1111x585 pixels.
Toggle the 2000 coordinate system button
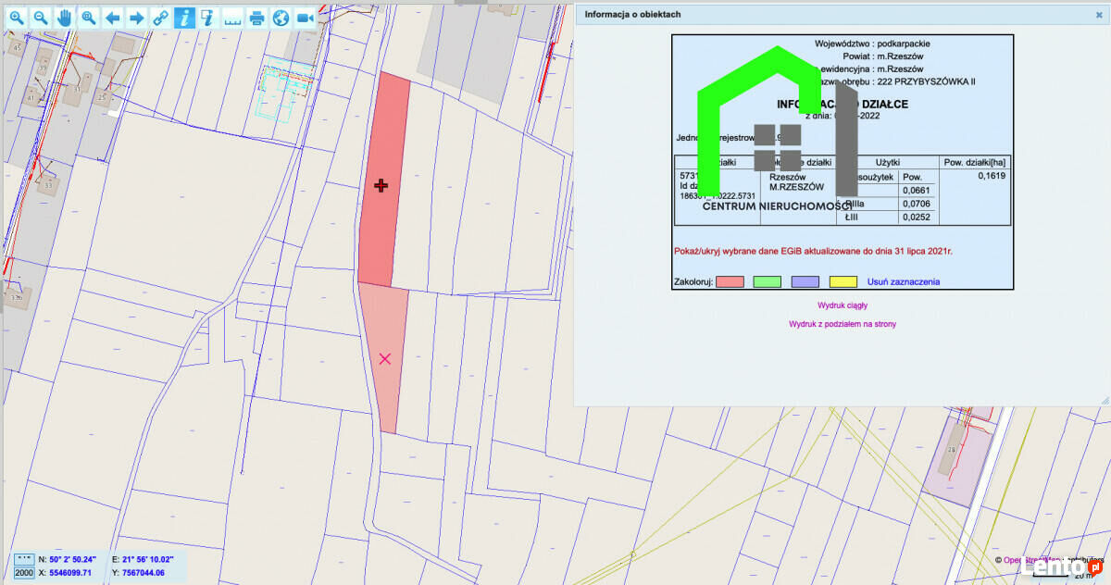pyautogui.click(x=24, y=573)
